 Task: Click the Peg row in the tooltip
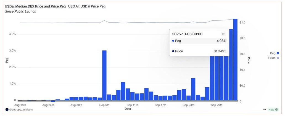199,41
